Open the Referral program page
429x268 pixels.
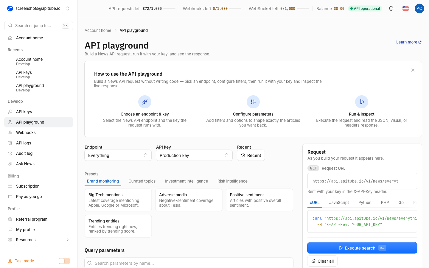tap(38, 219)
